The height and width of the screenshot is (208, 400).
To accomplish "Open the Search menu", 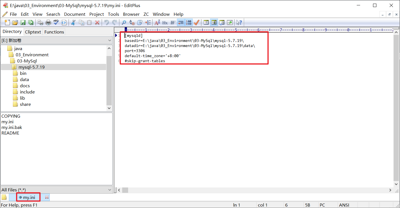I will tap(53, 14).
